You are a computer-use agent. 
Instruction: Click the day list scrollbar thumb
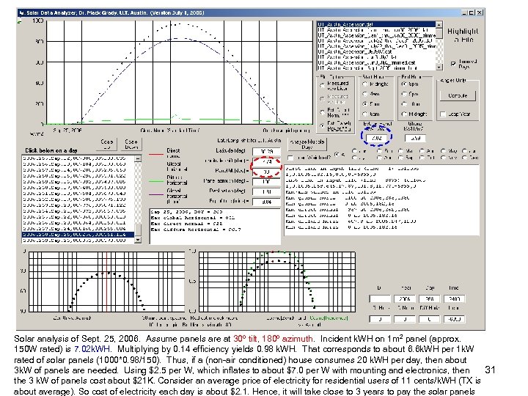[138, 230]
